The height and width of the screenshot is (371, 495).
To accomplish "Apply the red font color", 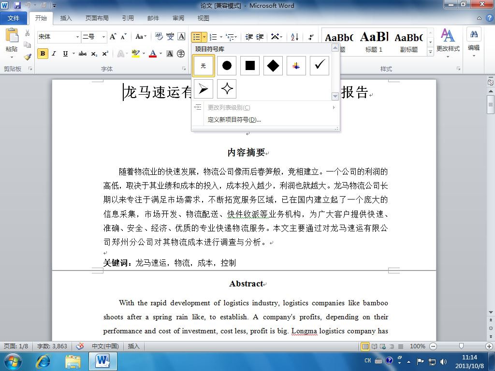I will [153, 54].
